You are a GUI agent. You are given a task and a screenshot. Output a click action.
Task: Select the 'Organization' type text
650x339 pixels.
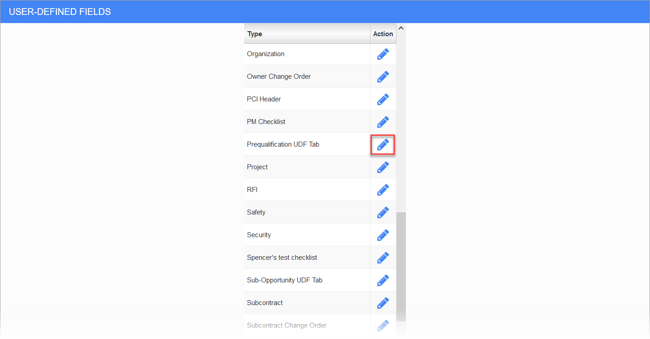coord(265,54)
